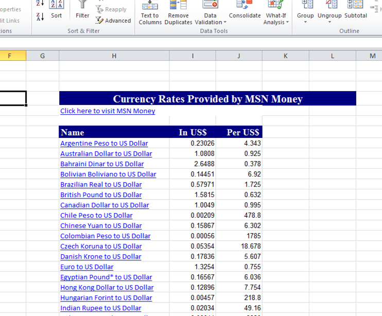Image resolution: width=382 pixels, height=316 pixels.
Task: Select column J header
Action: click(239, 56)
